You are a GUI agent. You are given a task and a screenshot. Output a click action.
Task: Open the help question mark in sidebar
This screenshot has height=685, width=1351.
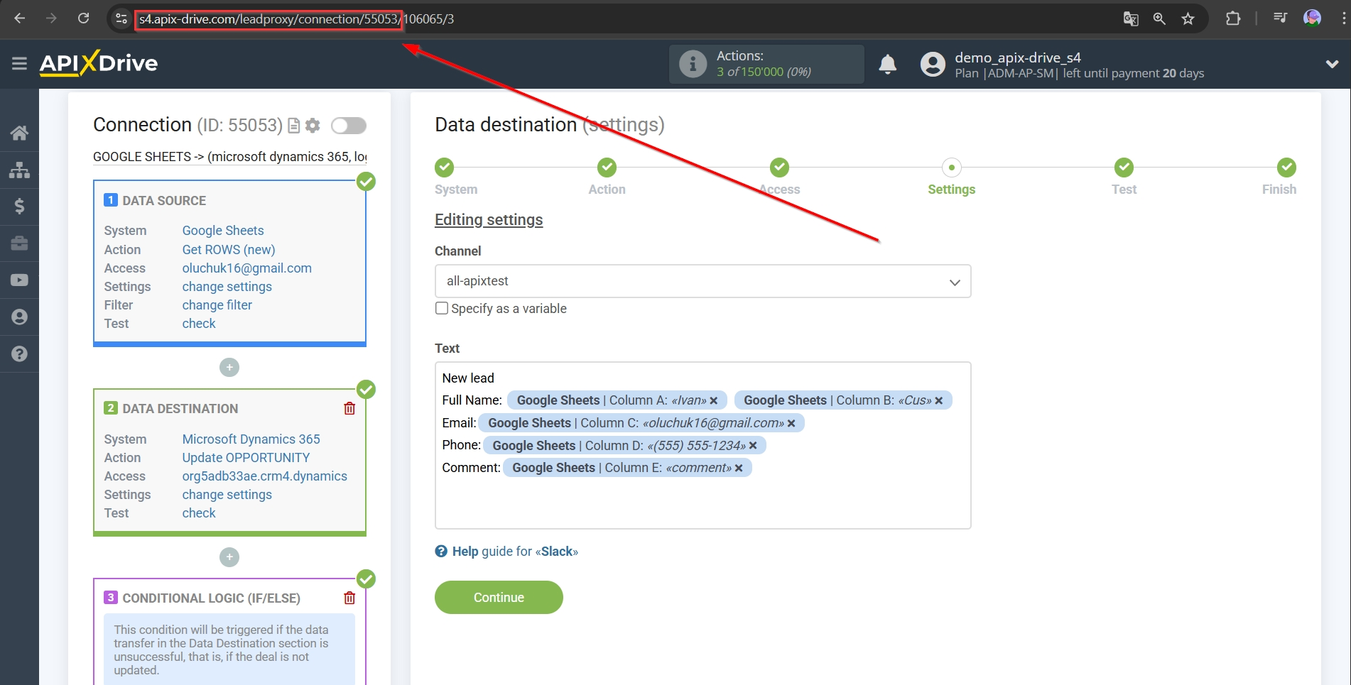pos(19,354)
